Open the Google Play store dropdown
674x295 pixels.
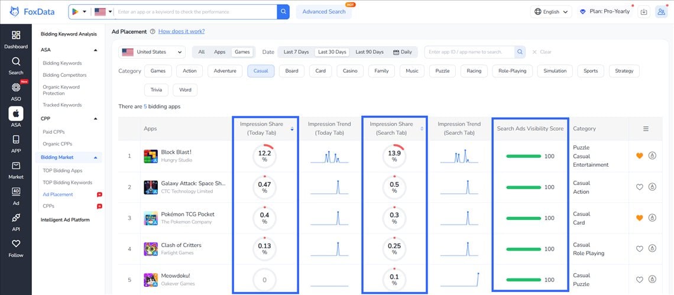[x=79, y=12]
